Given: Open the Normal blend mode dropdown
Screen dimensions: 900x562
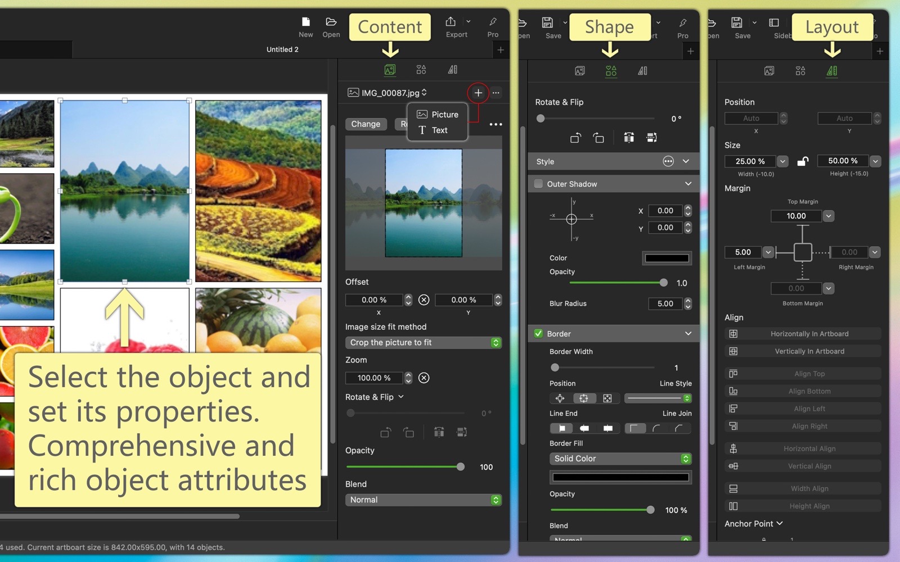Looking at the screenshot, I should 423,500.
